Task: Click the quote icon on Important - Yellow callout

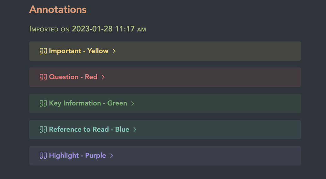Action: click(43, 51)
